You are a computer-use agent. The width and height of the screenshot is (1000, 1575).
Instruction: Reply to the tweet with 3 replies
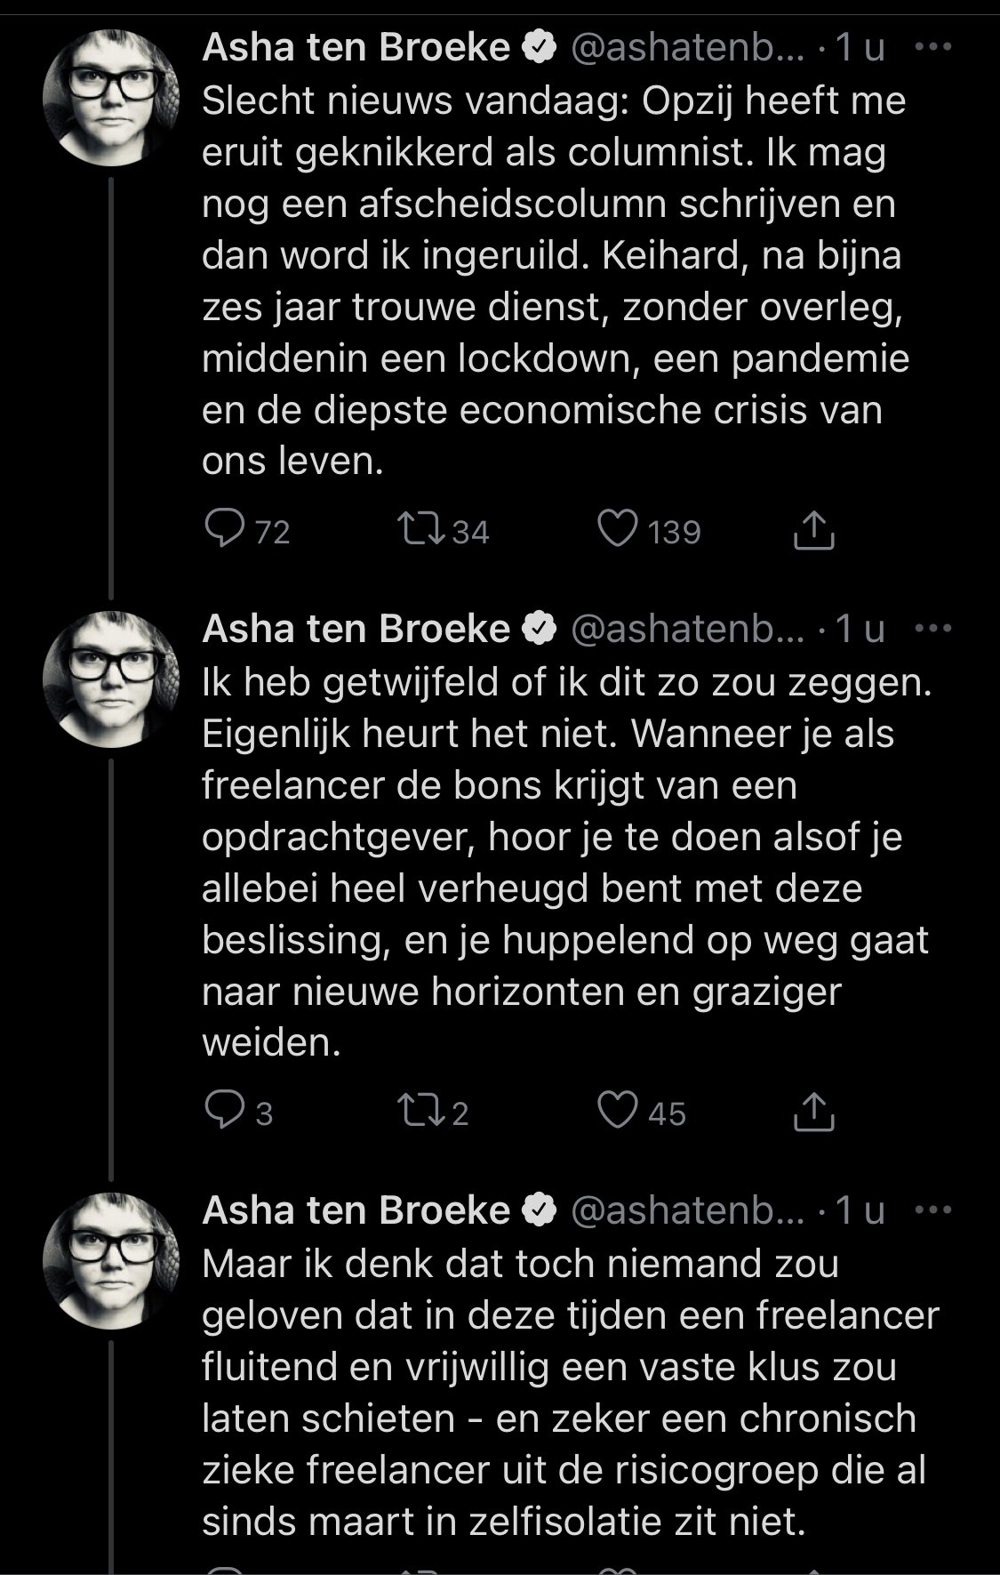point(225,1112)
